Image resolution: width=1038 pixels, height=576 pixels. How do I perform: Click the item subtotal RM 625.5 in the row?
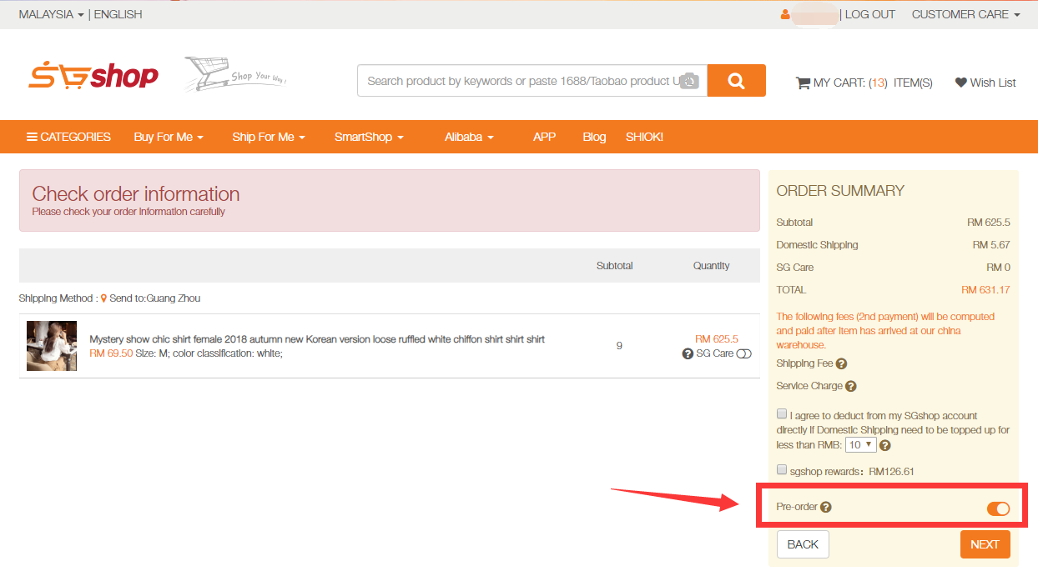(717, 339)
